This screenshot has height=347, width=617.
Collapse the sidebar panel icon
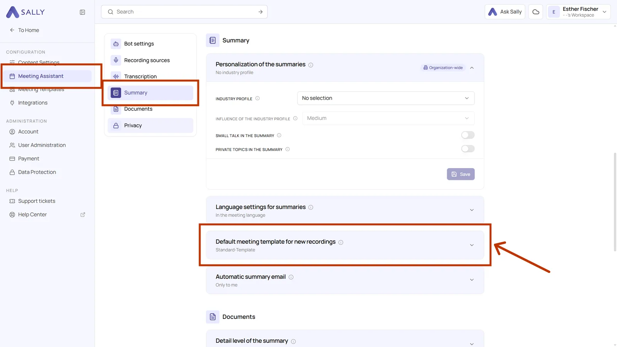(83, 12)
